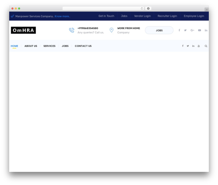The image size is (218, 185).
Task: Click the location pin icon
Action: point(112,30)
